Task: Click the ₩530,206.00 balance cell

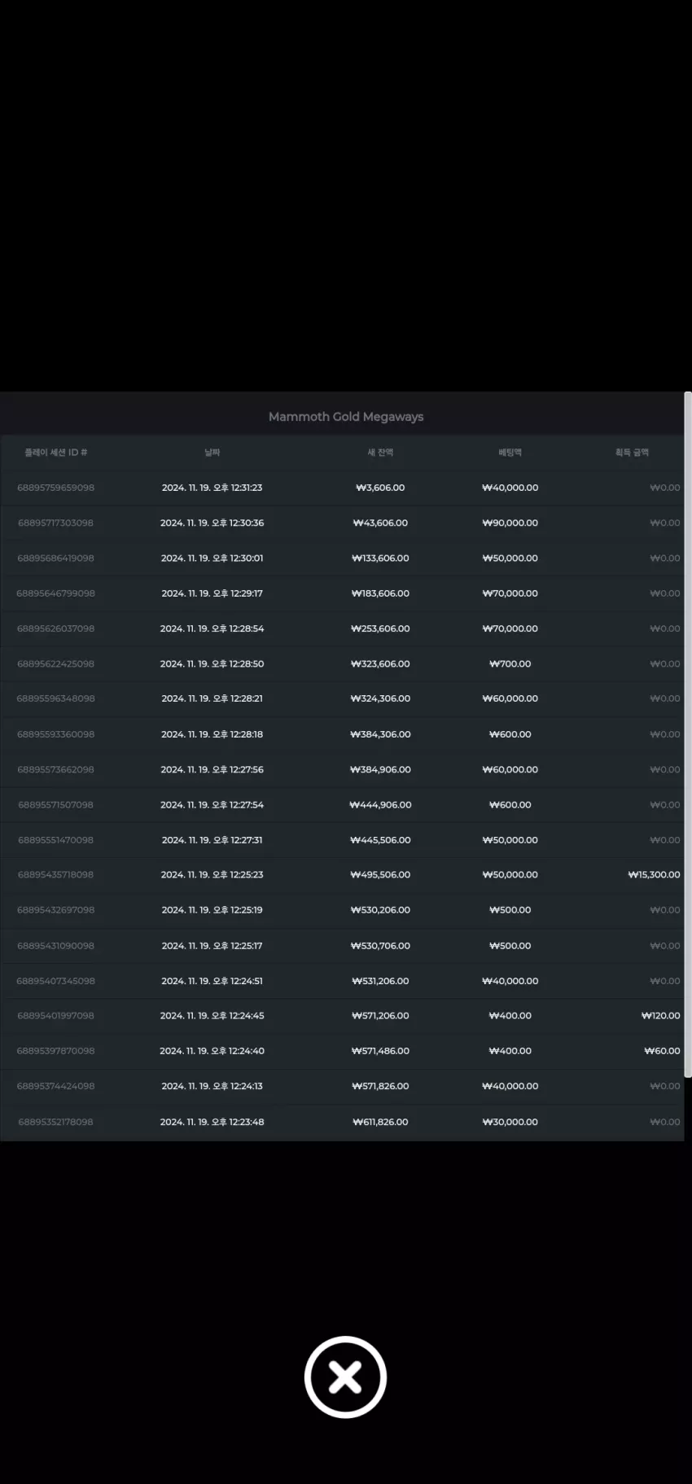Action: pyautogui.click(x=380, y=910)
